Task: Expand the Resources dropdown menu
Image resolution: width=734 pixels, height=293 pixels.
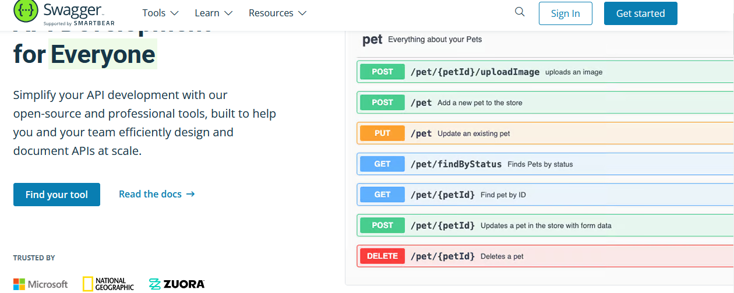Action: (x=278, y=13)
